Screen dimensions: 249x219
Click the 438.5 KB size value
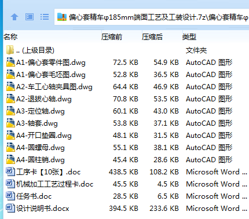click(x=123, y=172)
